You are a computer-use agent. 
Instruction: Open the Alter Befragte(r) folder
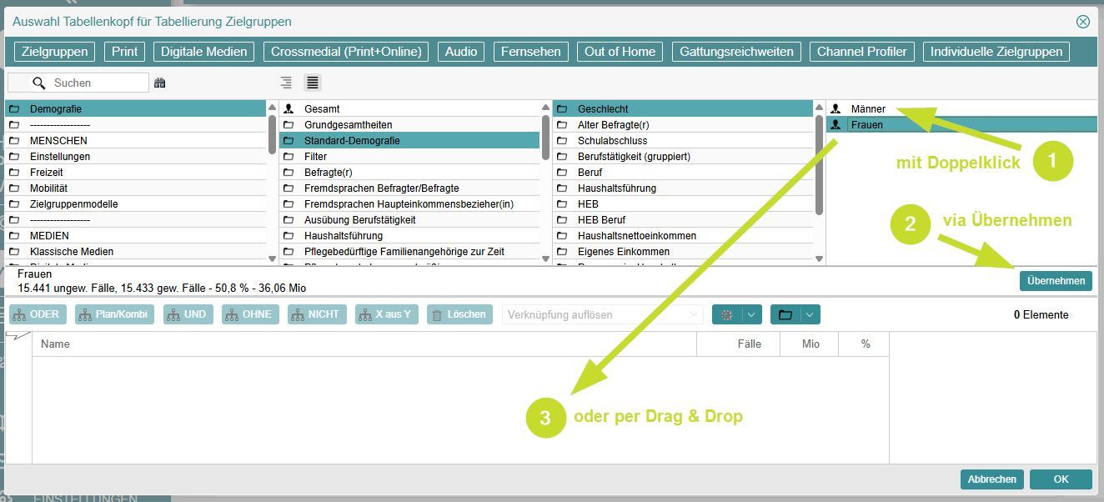(613, 125)
